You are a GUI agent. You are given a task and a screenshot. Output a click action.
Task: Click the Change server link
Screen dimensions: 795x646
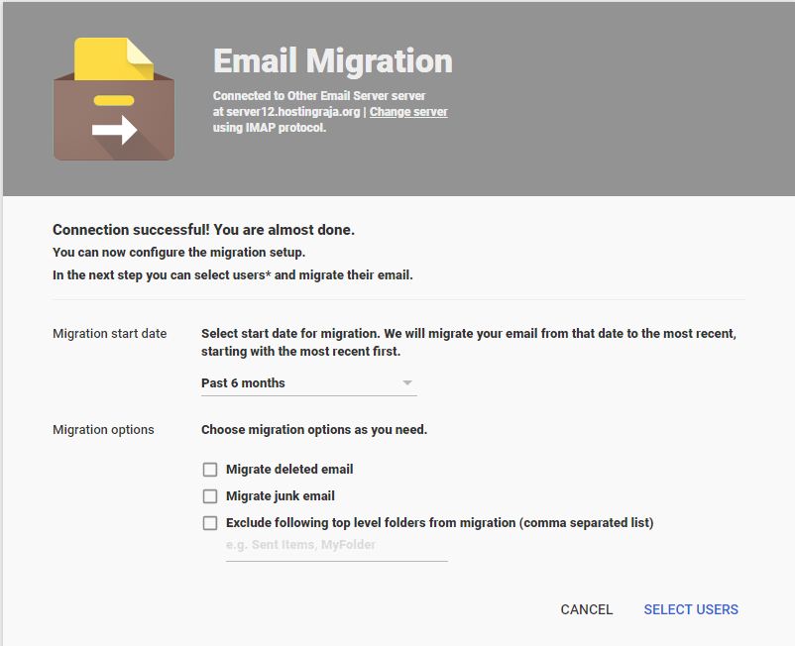408,112
